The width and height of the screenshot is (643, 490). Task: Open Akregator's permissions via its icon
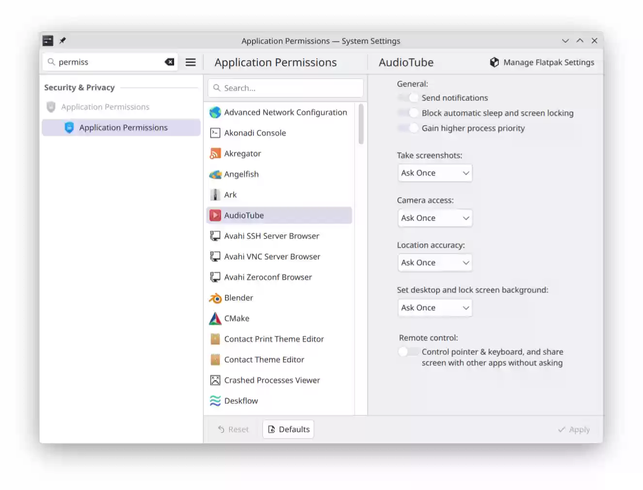pyautogui.click(x=215, y=153)
